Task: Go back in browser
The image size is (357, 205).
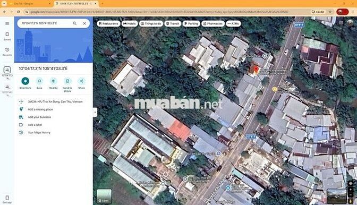Action: 5,12
